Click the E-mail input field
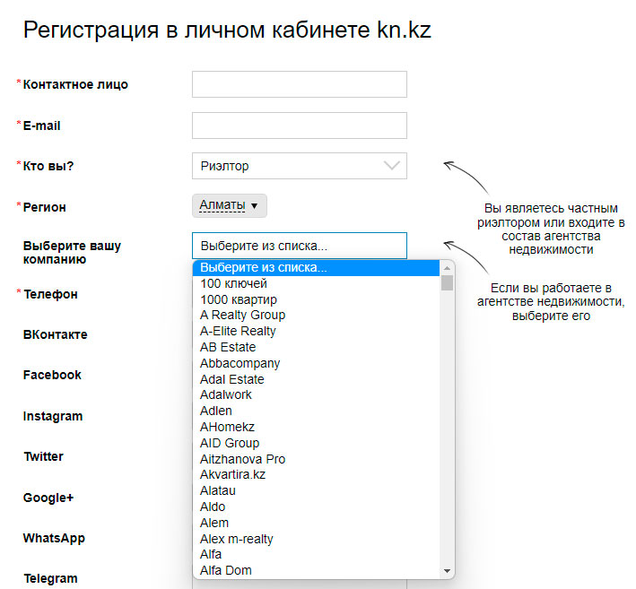This screenshot has height=589, width=636. tap(299, 126)
